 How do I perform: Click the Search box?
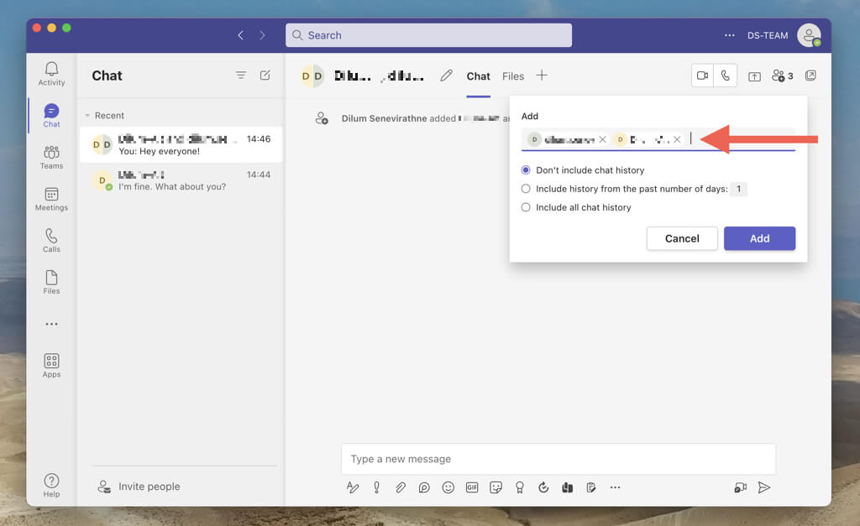(428, 35)
